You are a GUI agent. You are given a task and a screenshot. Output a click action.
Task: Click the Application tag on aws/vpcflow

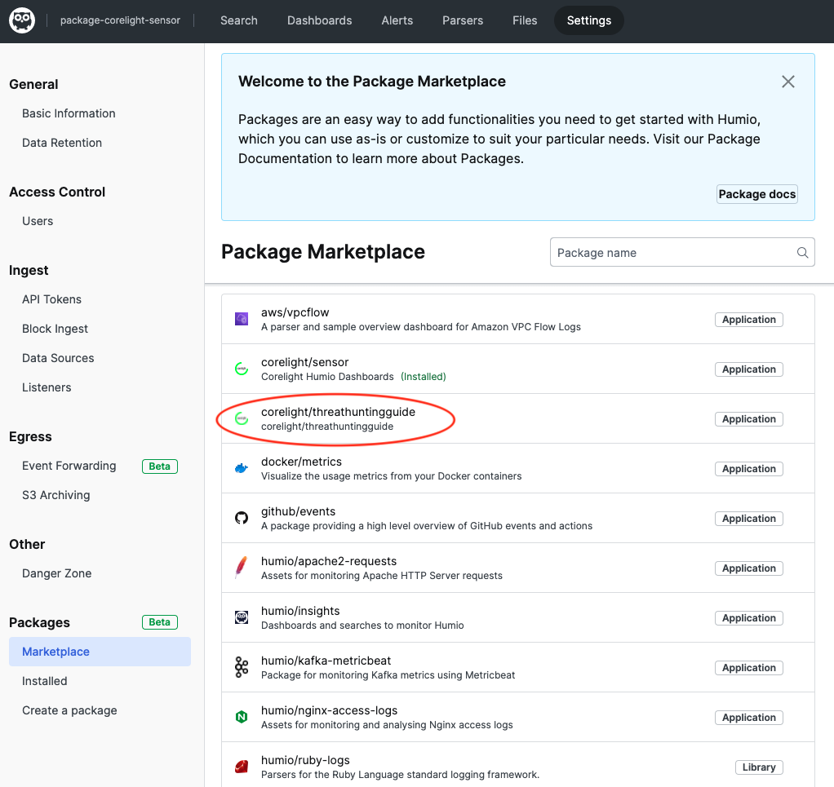coord(749,320)
